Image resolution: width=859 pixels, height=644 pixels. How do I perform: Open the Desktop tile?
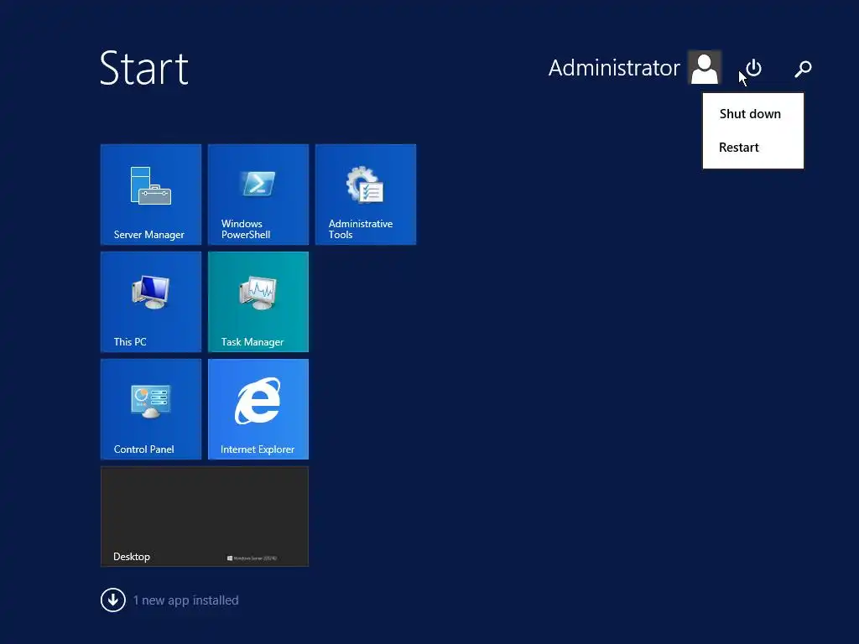tap(205, 517)
